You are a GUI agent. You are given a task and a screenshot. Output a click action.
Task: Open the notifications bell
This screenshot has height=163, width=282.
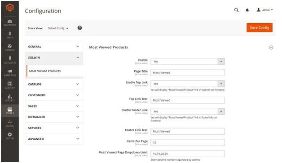(247, 10)
